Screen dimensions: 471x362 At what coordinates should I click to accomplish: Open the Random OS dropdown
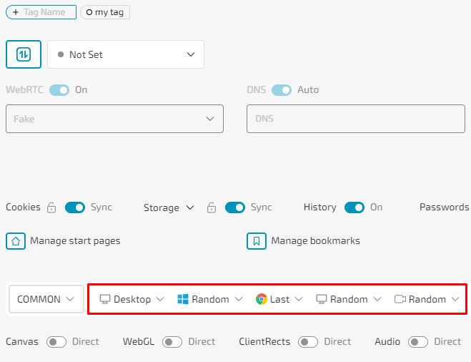209,299
